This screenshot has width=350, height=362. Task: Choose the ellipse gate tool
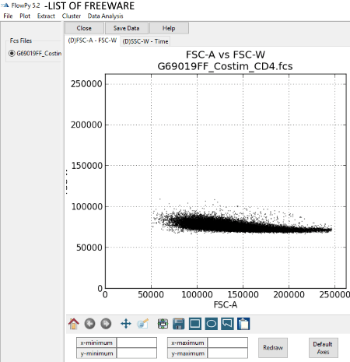(212, 324)
